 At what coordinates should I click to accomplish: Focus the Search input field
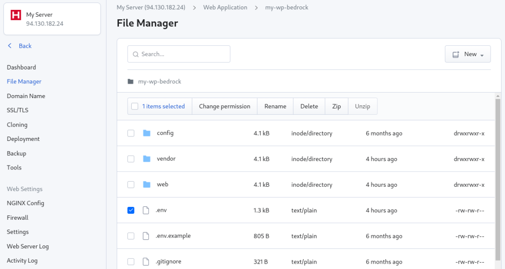179,54
